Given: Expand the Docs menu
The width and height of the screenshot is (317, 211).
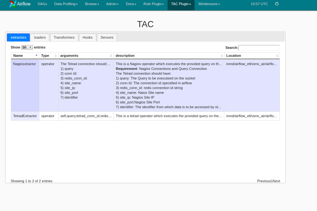Looking at the screenshot, I should (131, 4).
